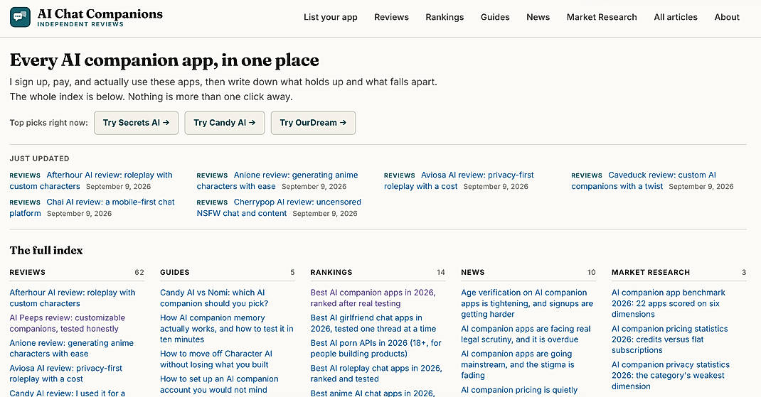Click the GUIDES column heading
Screen dimensions: 761x397
click(x=175, y=272)
